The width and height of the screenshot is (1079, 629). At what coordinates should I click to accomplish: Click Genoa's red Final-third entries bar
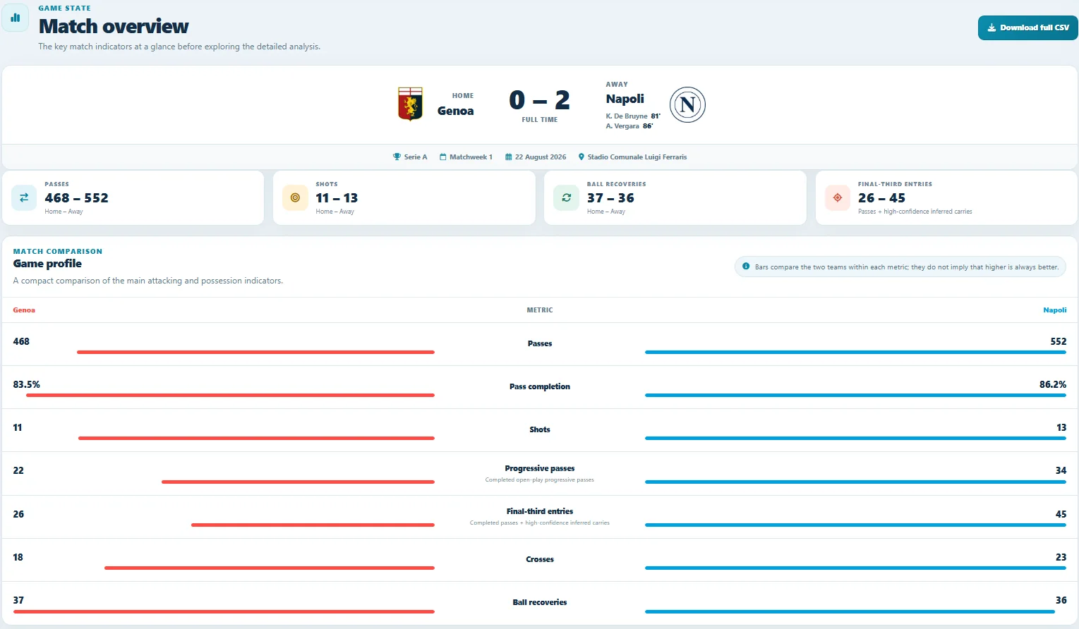[x=313, y=525]
